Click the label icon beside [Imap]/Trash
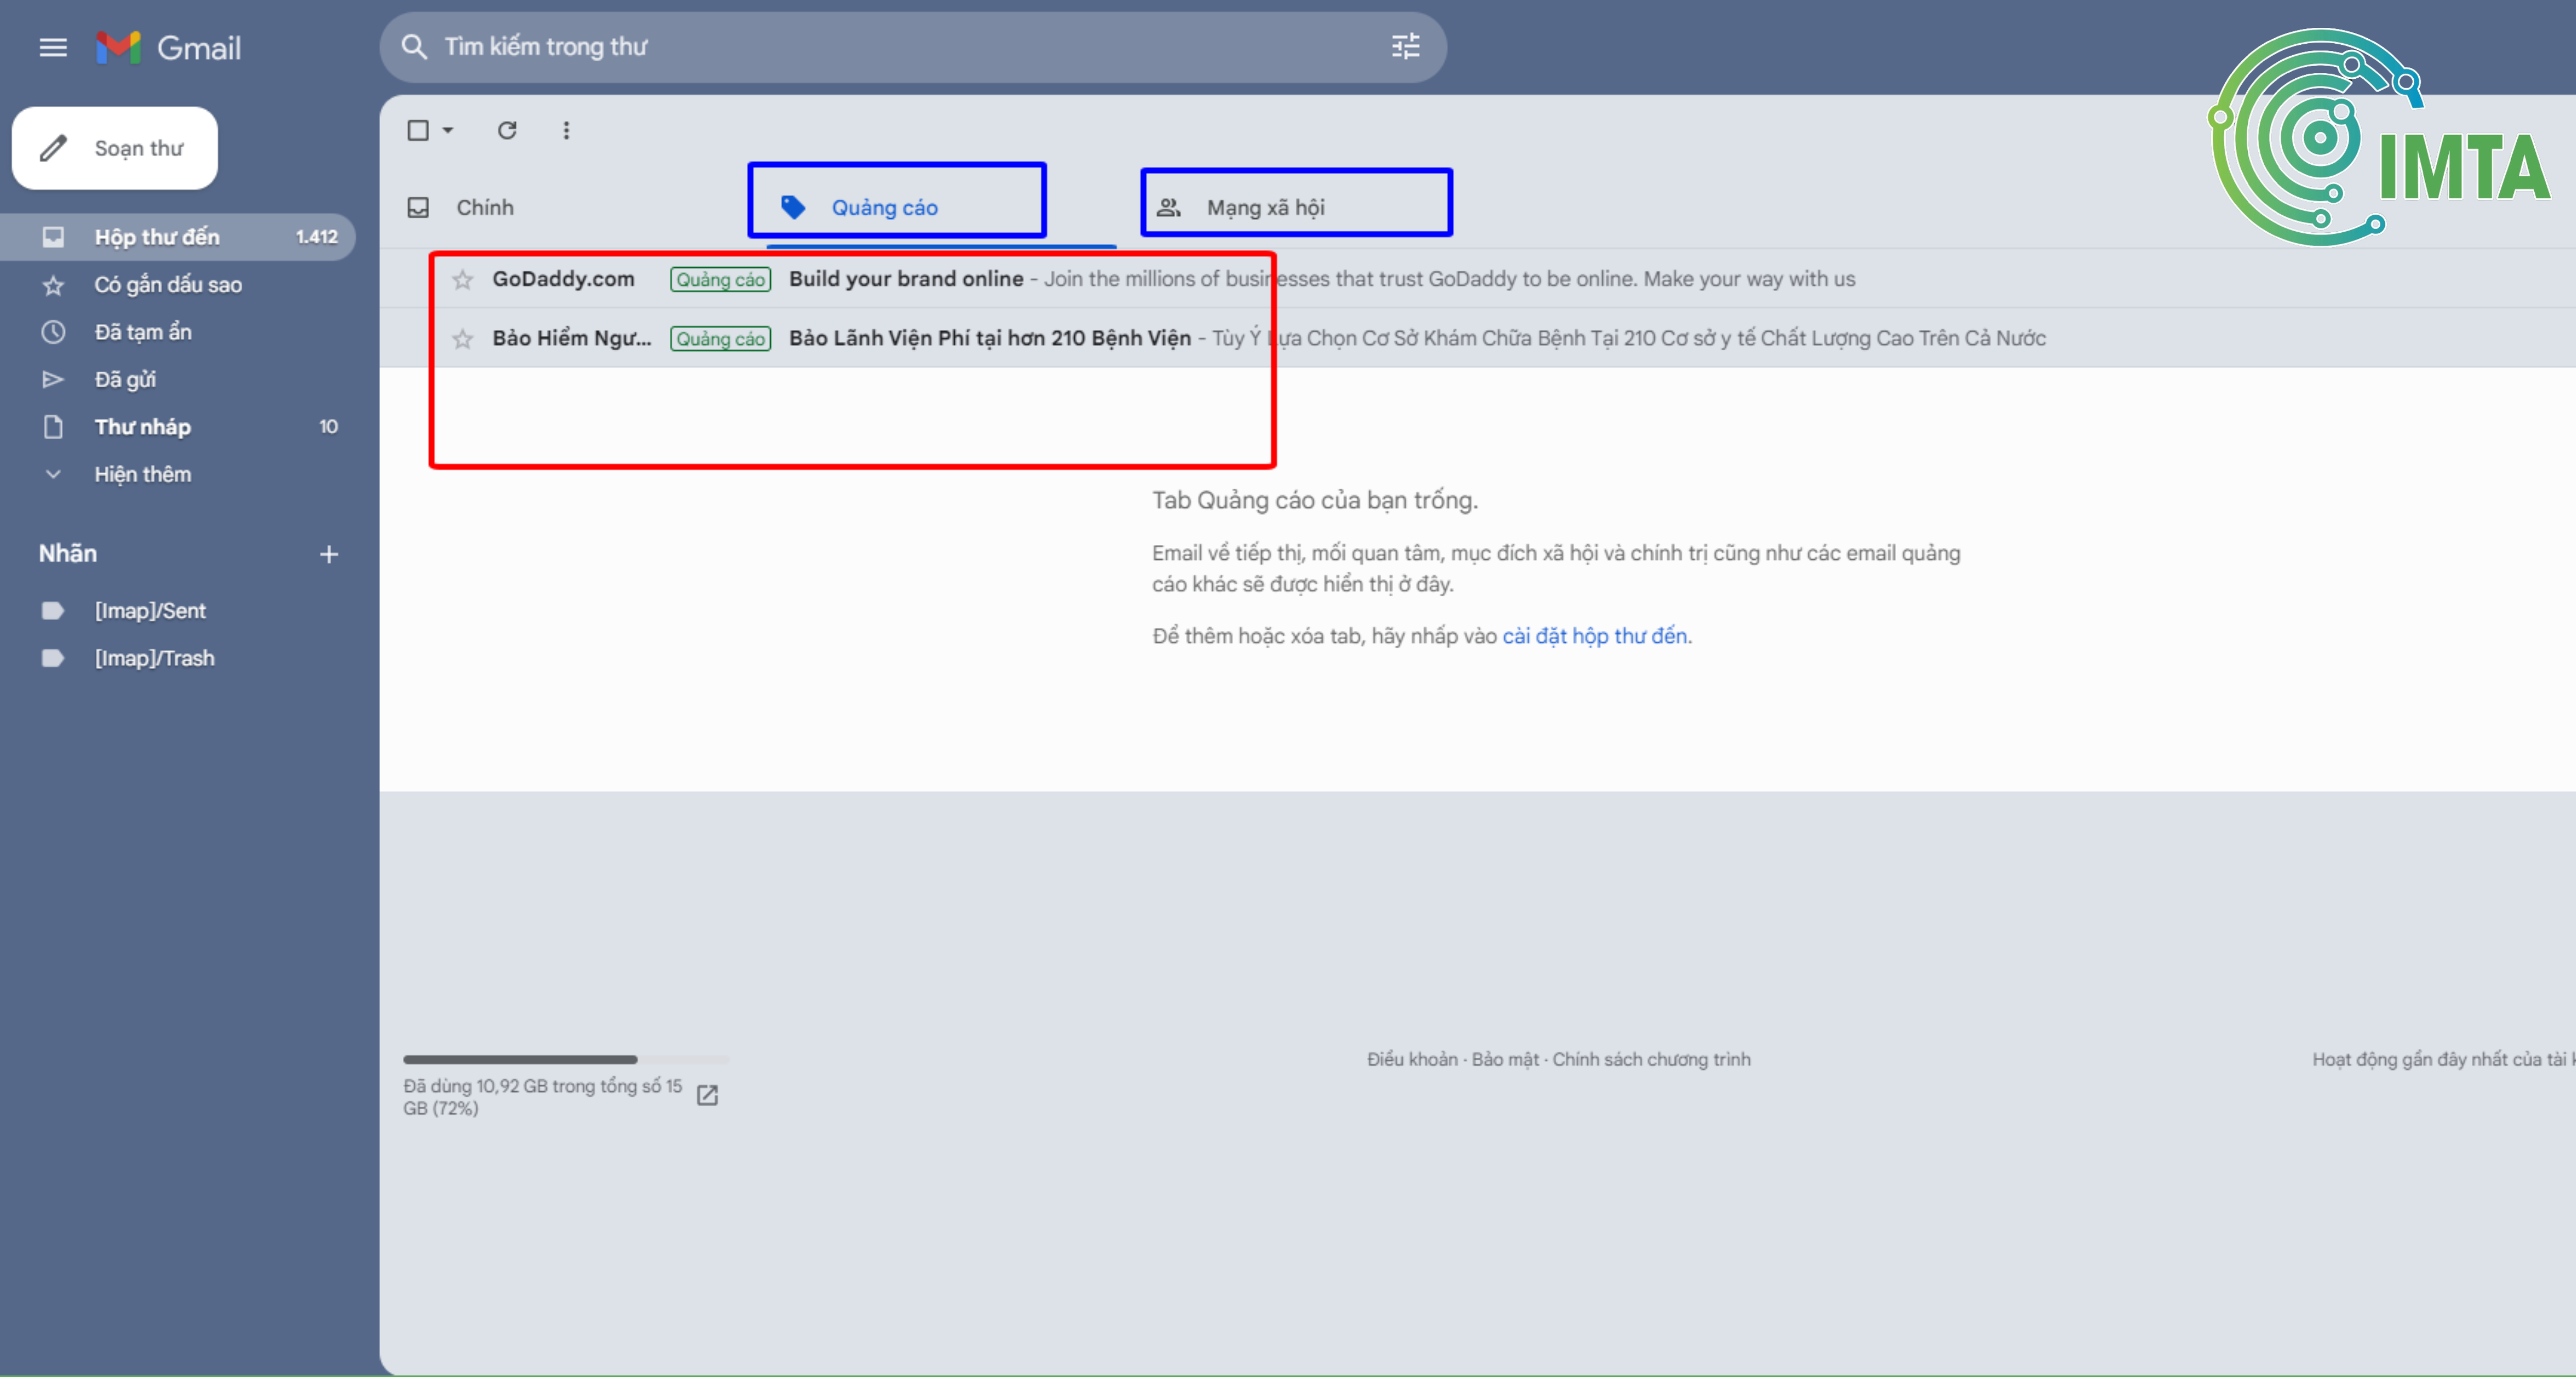 point(53,658)
